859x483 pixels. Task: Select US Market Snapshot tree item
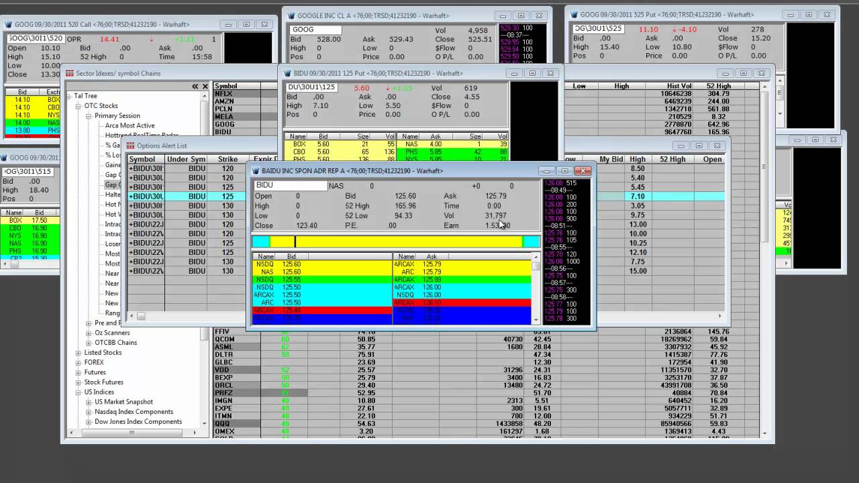[123, 402]
